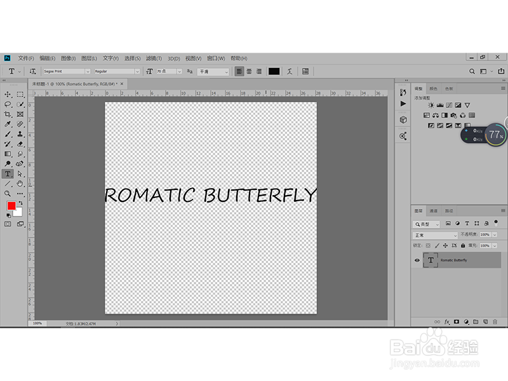Image resolution: width=508 pixels, height=381 pixels.
Task: Switch to the 通道 channels tab
Action: click(x=434, y=211)
